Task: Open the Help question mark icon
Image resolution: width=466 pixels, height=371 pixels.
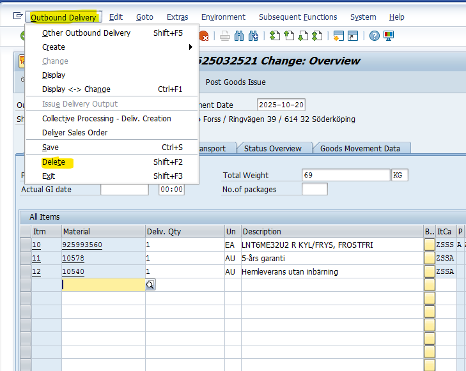Action: 374,36
